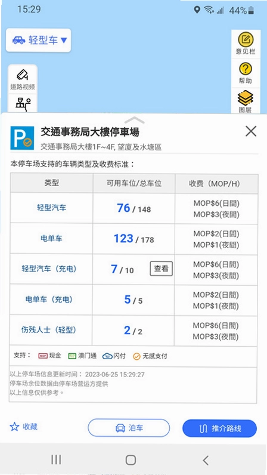
Task: Tap the Android back button
Action: [206, 460]
